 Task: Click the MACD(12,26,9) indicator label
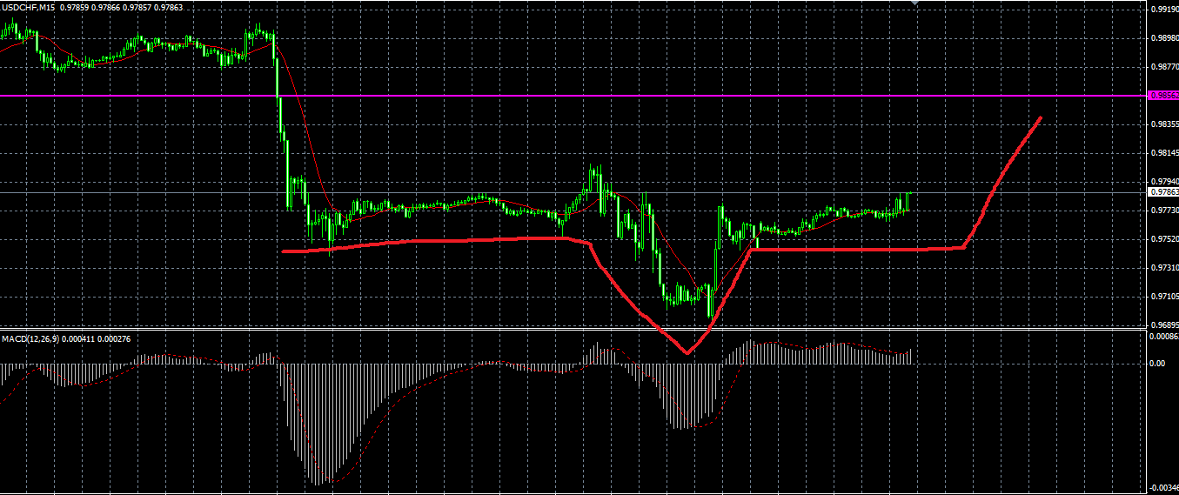pyautogui.click(x=30, y=338)
